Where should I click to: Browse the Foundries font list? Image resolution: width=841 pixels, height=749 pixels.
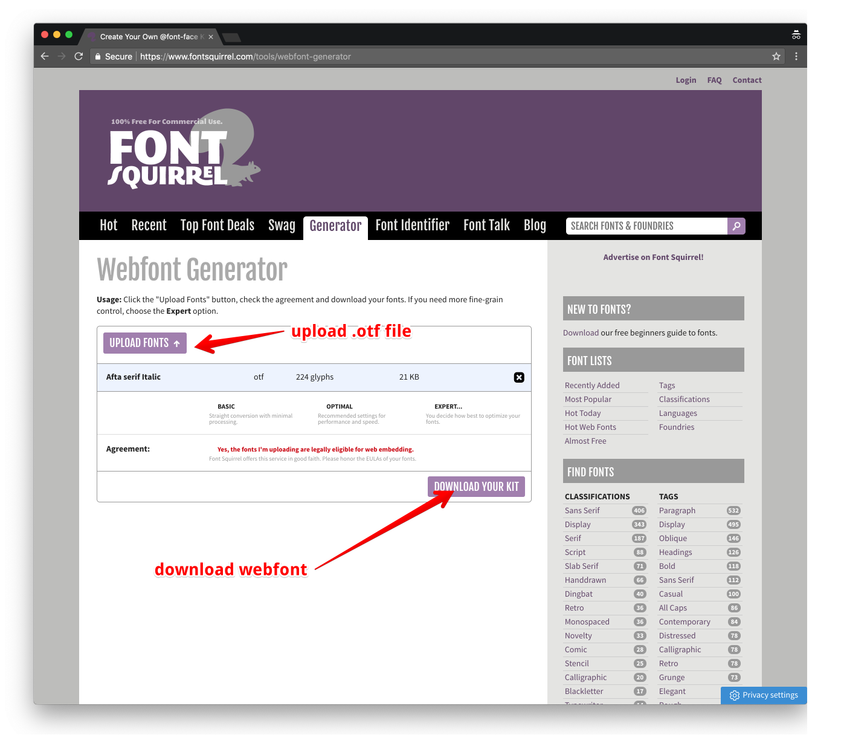677,427
